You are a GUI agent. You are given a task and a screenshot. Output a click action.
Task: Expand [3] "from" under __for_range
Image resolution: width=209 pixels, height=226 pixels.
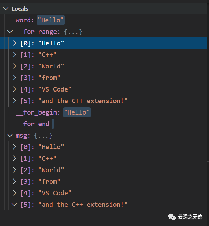point(15,78)
